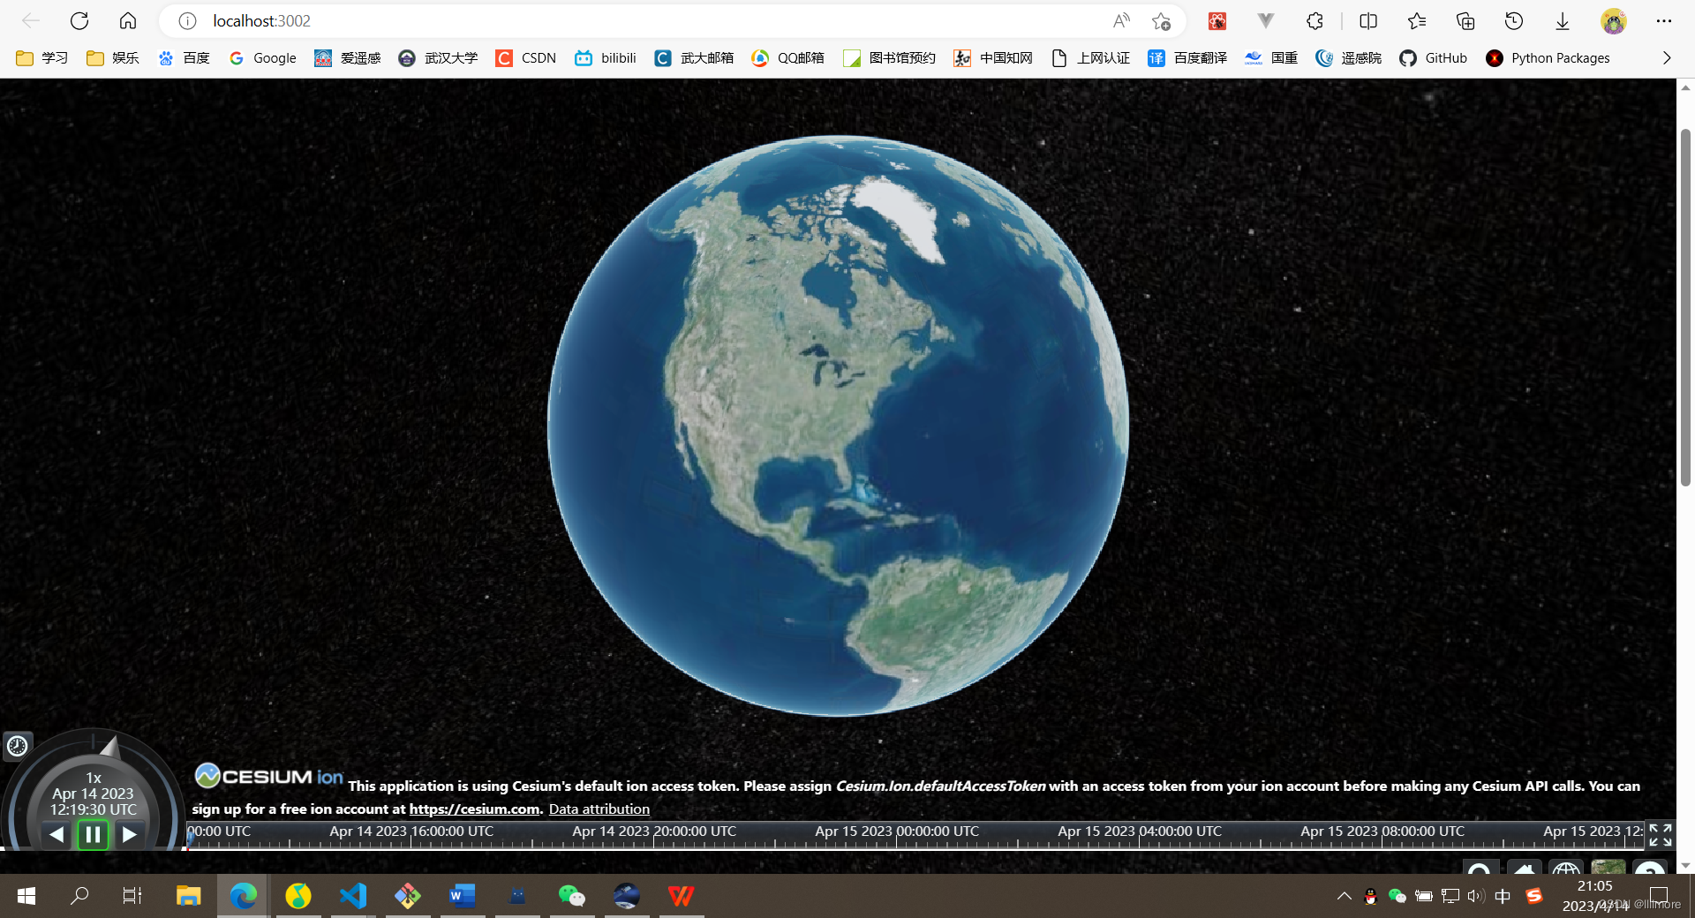Open the Data attribution link
Image resolution: width=1695 pixels, height=918 pixels.
pyautogui.click(x=599, y=809)
